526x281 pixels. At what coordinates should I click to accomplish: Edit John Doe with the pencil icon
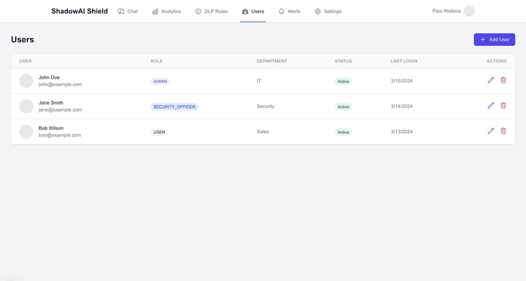(x=491, y=80)
